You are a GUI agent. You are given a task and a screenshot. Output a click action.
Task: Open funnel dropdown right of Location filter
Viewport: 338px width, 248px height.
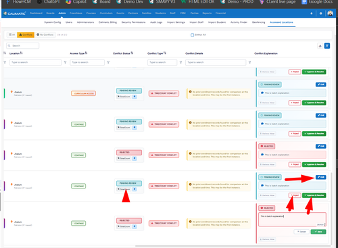65,62
